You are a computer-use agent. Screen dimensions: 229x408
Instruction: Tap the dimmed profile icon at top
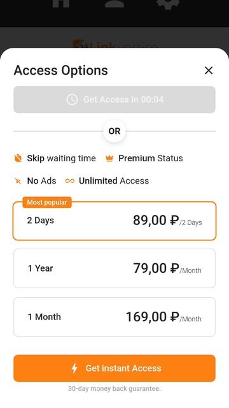(114, 4)
